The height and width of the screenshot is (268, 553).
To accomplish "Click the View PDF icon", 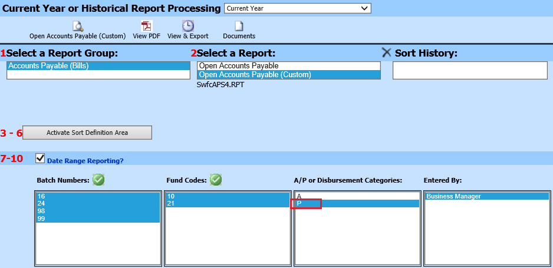I will point(146,26).
